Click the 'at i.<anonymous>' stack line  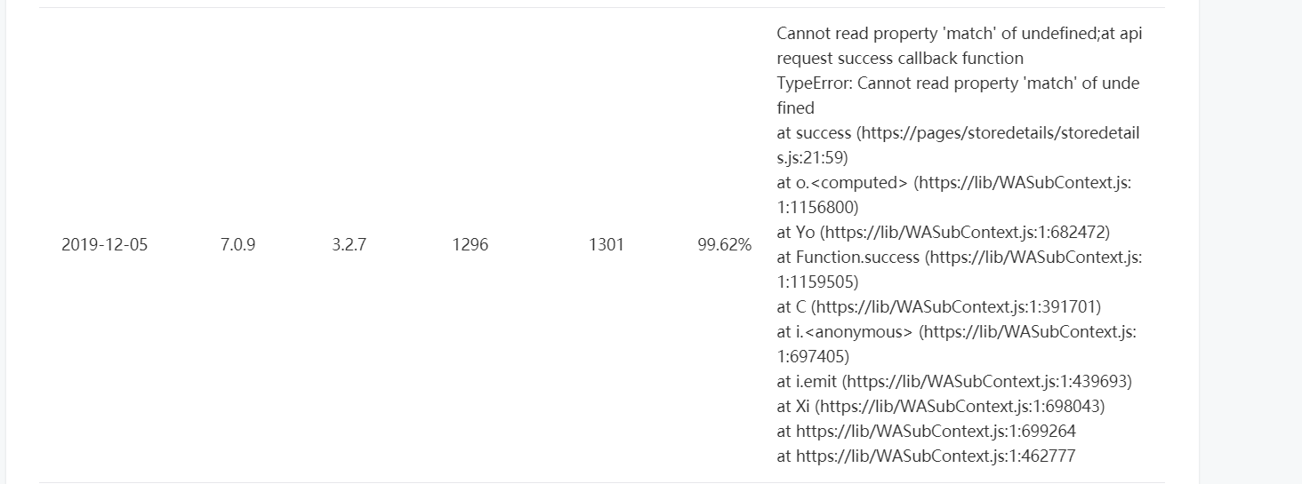pyautogui.click(x=956, y=332)
